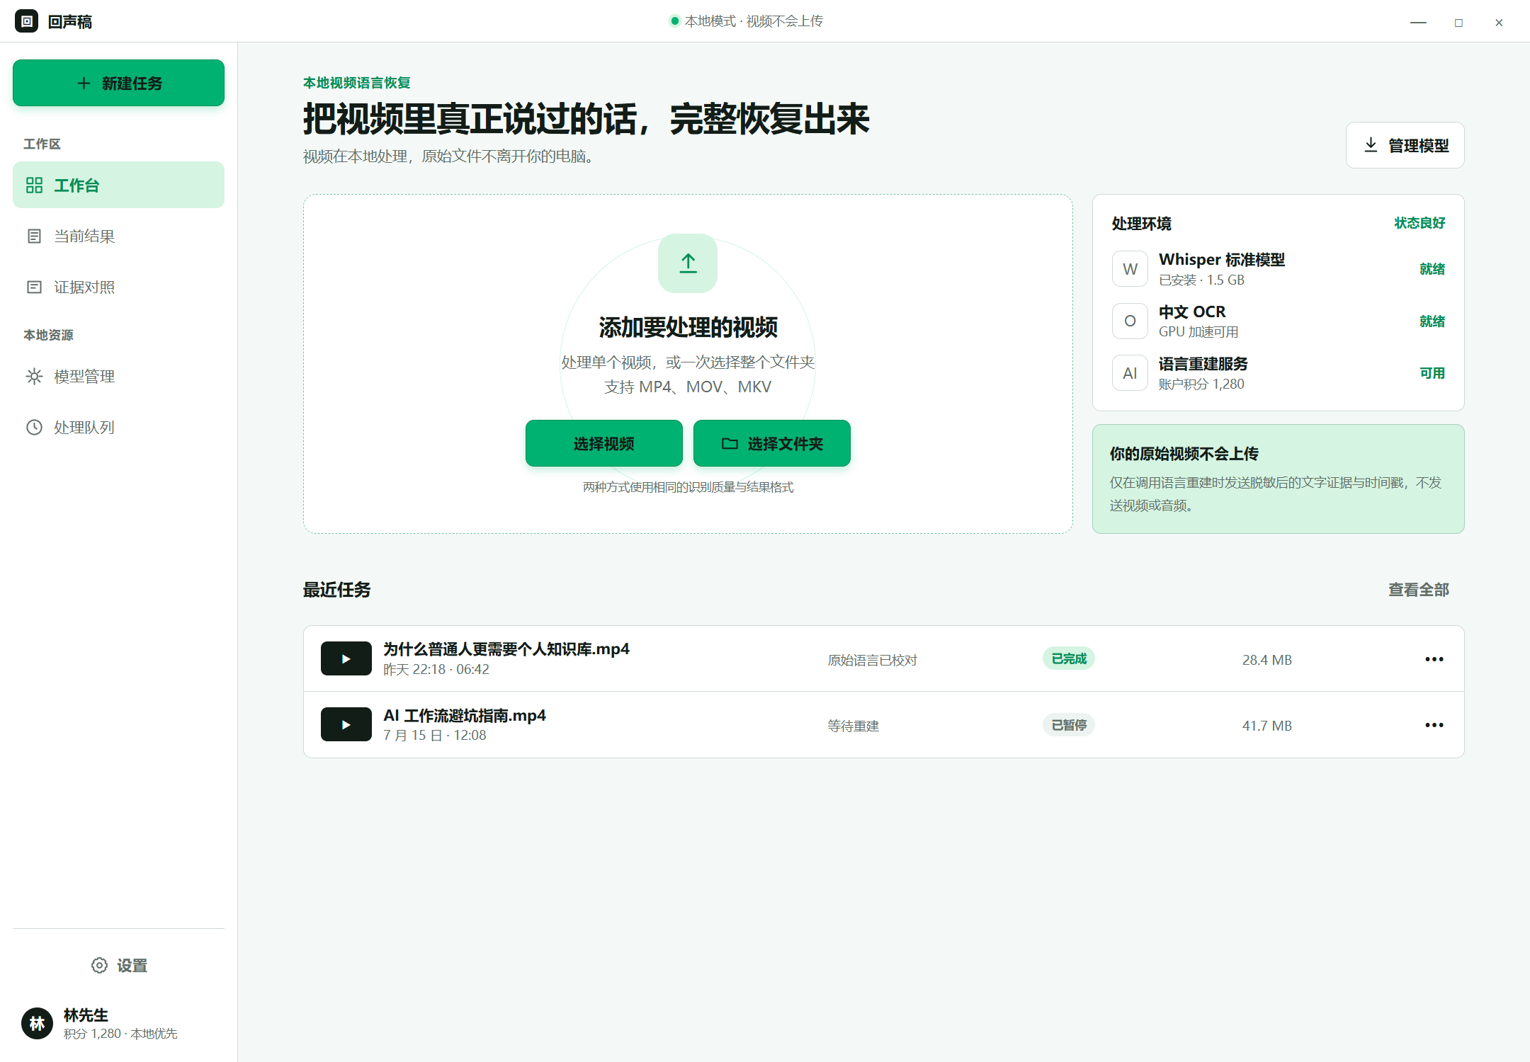Open the 工作台 sidebar item
The image size is (1530, 1062).
click(118, 185)
